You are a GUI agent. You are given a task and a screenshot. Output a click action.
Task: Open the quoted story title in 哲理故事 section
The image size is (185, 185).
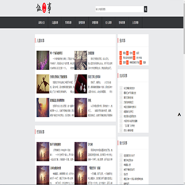click(x=95, y=168)
